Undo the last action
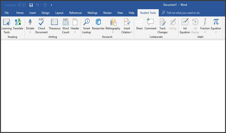This screenshot has height=133, width=226. (x=37, y=5)
